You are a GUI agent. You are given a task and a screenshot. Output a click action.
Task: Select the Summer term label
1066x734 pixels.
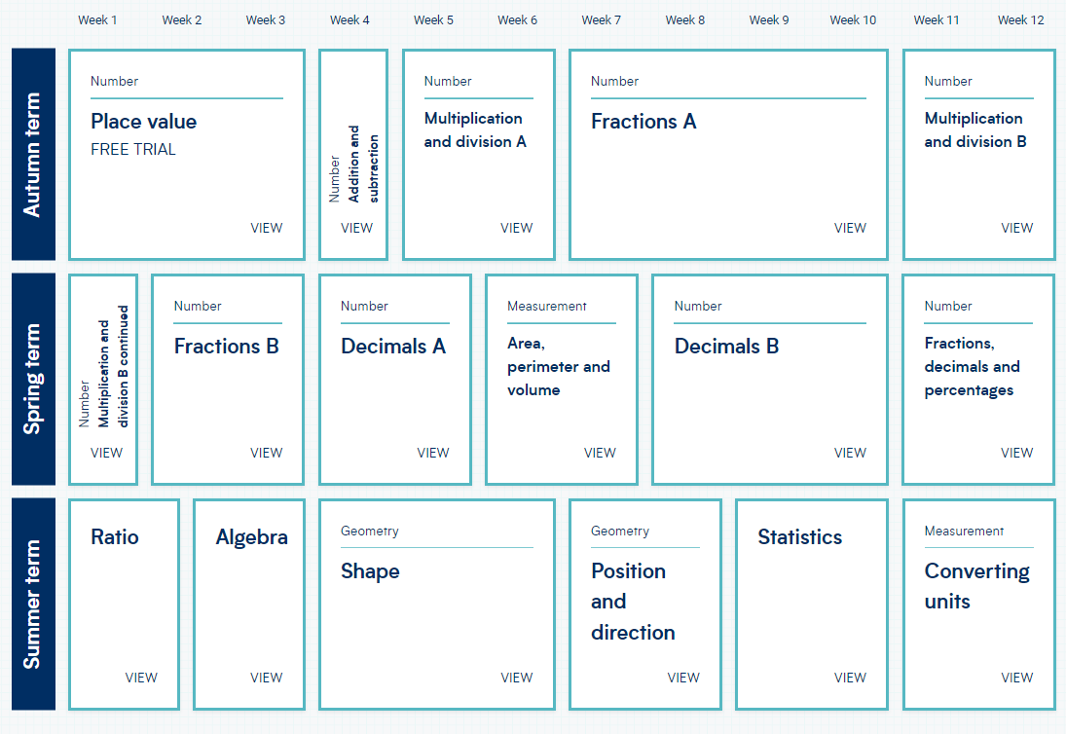(33, 605)
